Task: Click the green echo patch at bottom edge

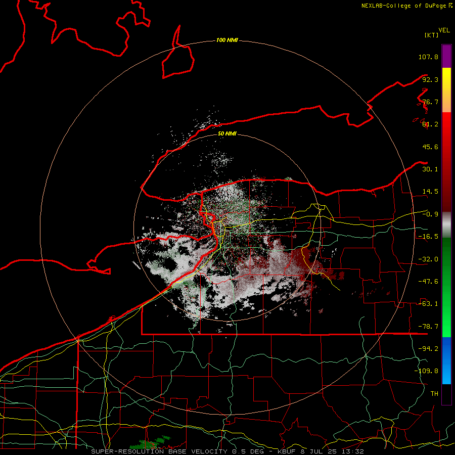Action: [x=150, y=443]
